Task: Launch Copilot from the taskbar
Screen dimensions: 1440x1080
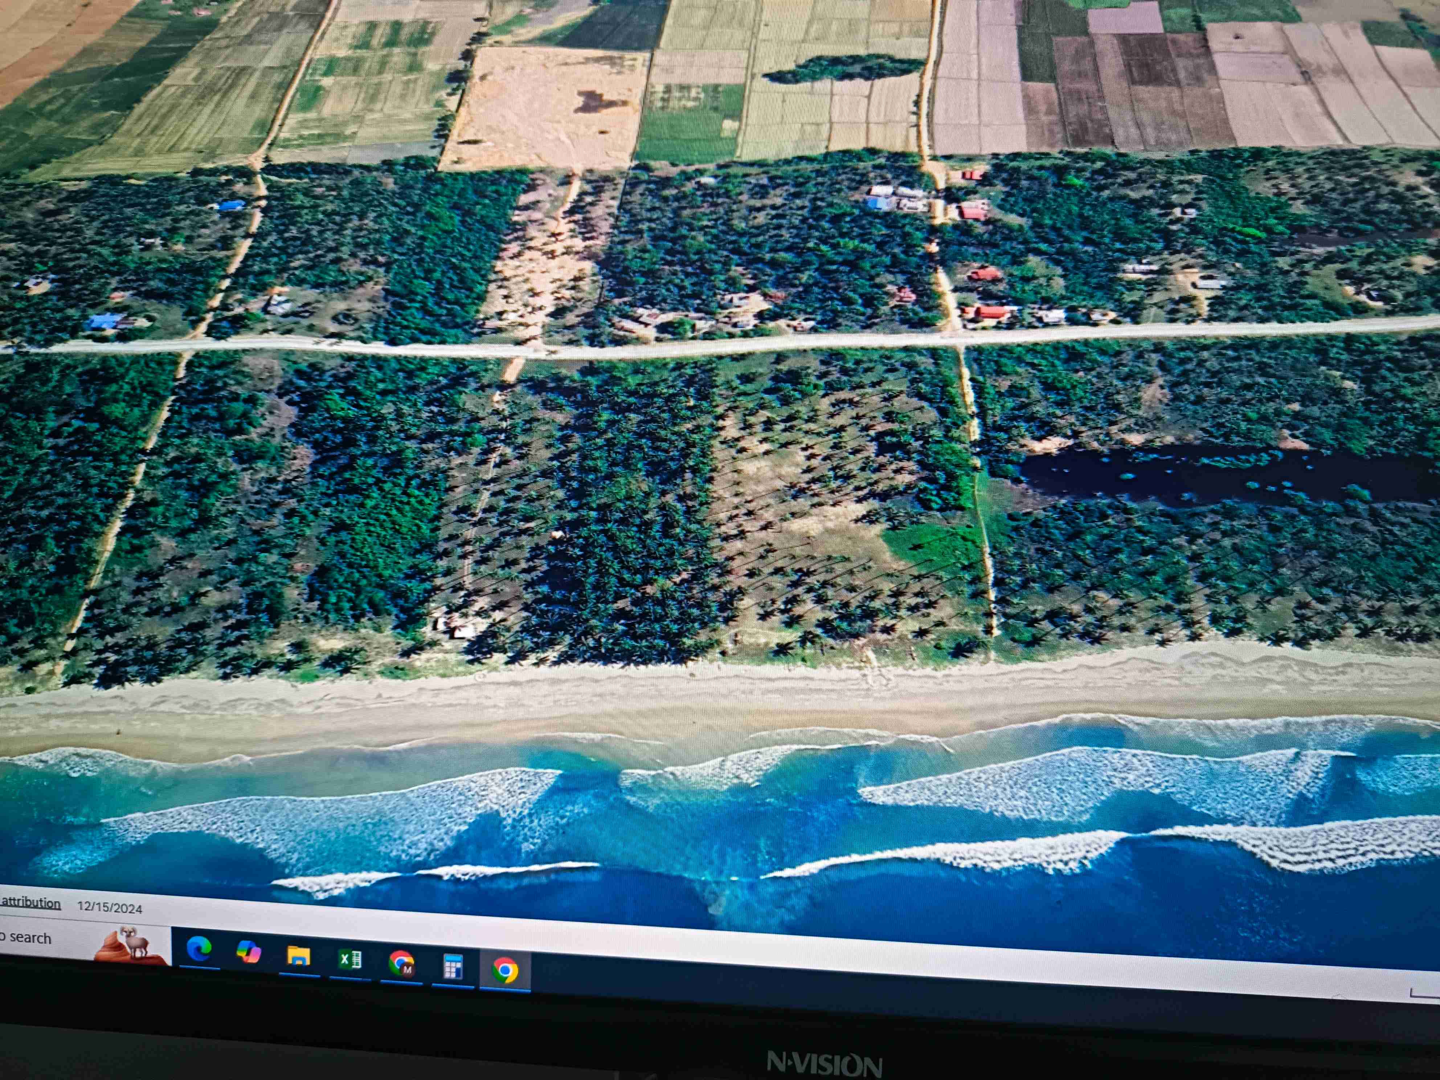Action: (249, 952)
